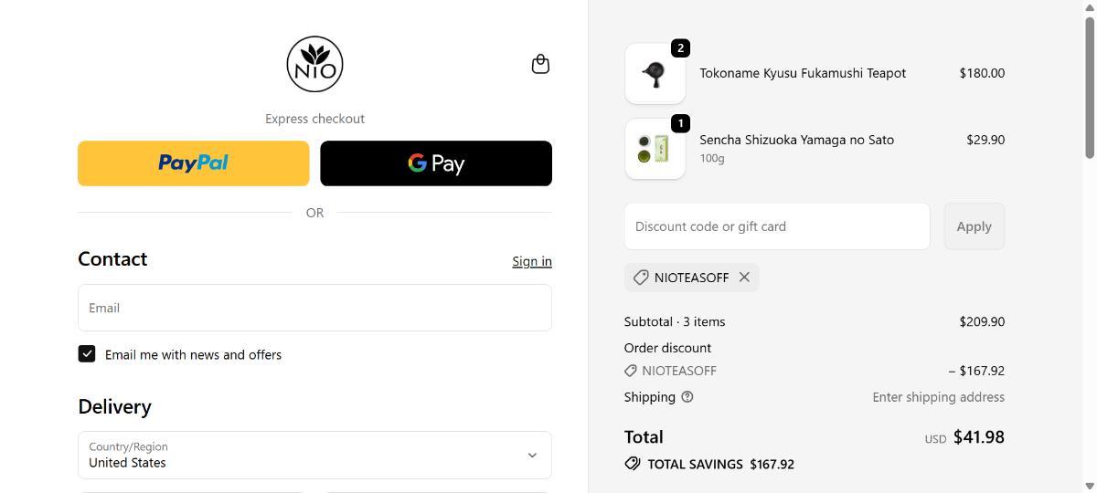This screenshot has width=1097, height=493.
Task: Click the Sign in link
Action: [532, 261]
